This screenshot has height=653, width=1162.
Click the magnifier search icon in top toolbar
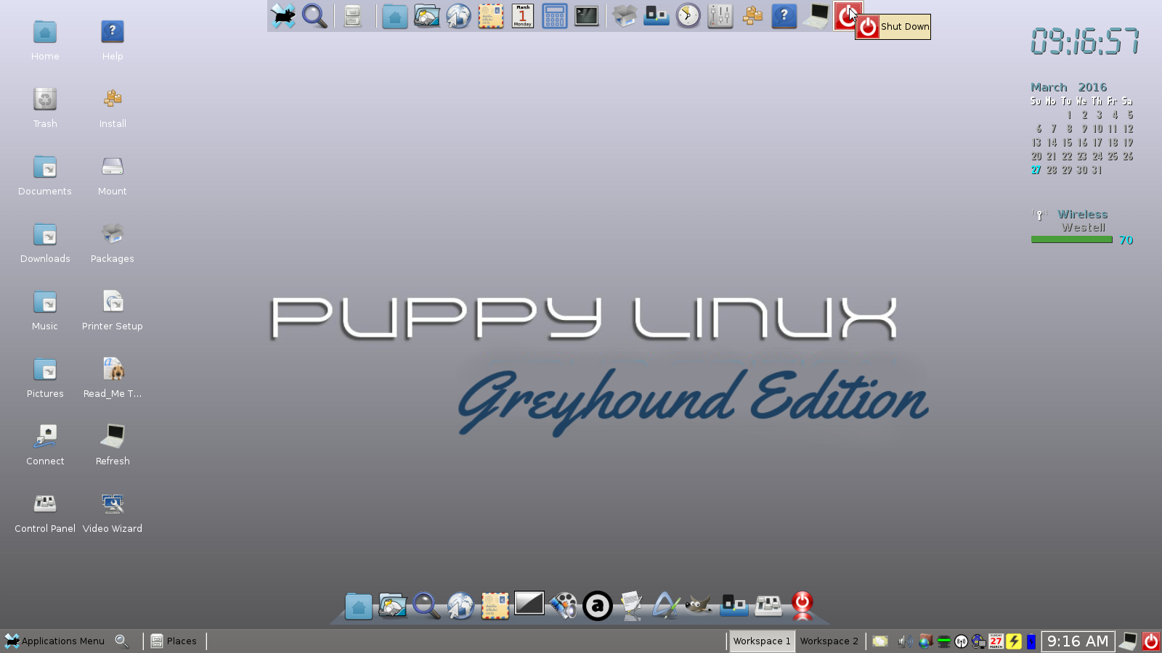coord(314,16)
